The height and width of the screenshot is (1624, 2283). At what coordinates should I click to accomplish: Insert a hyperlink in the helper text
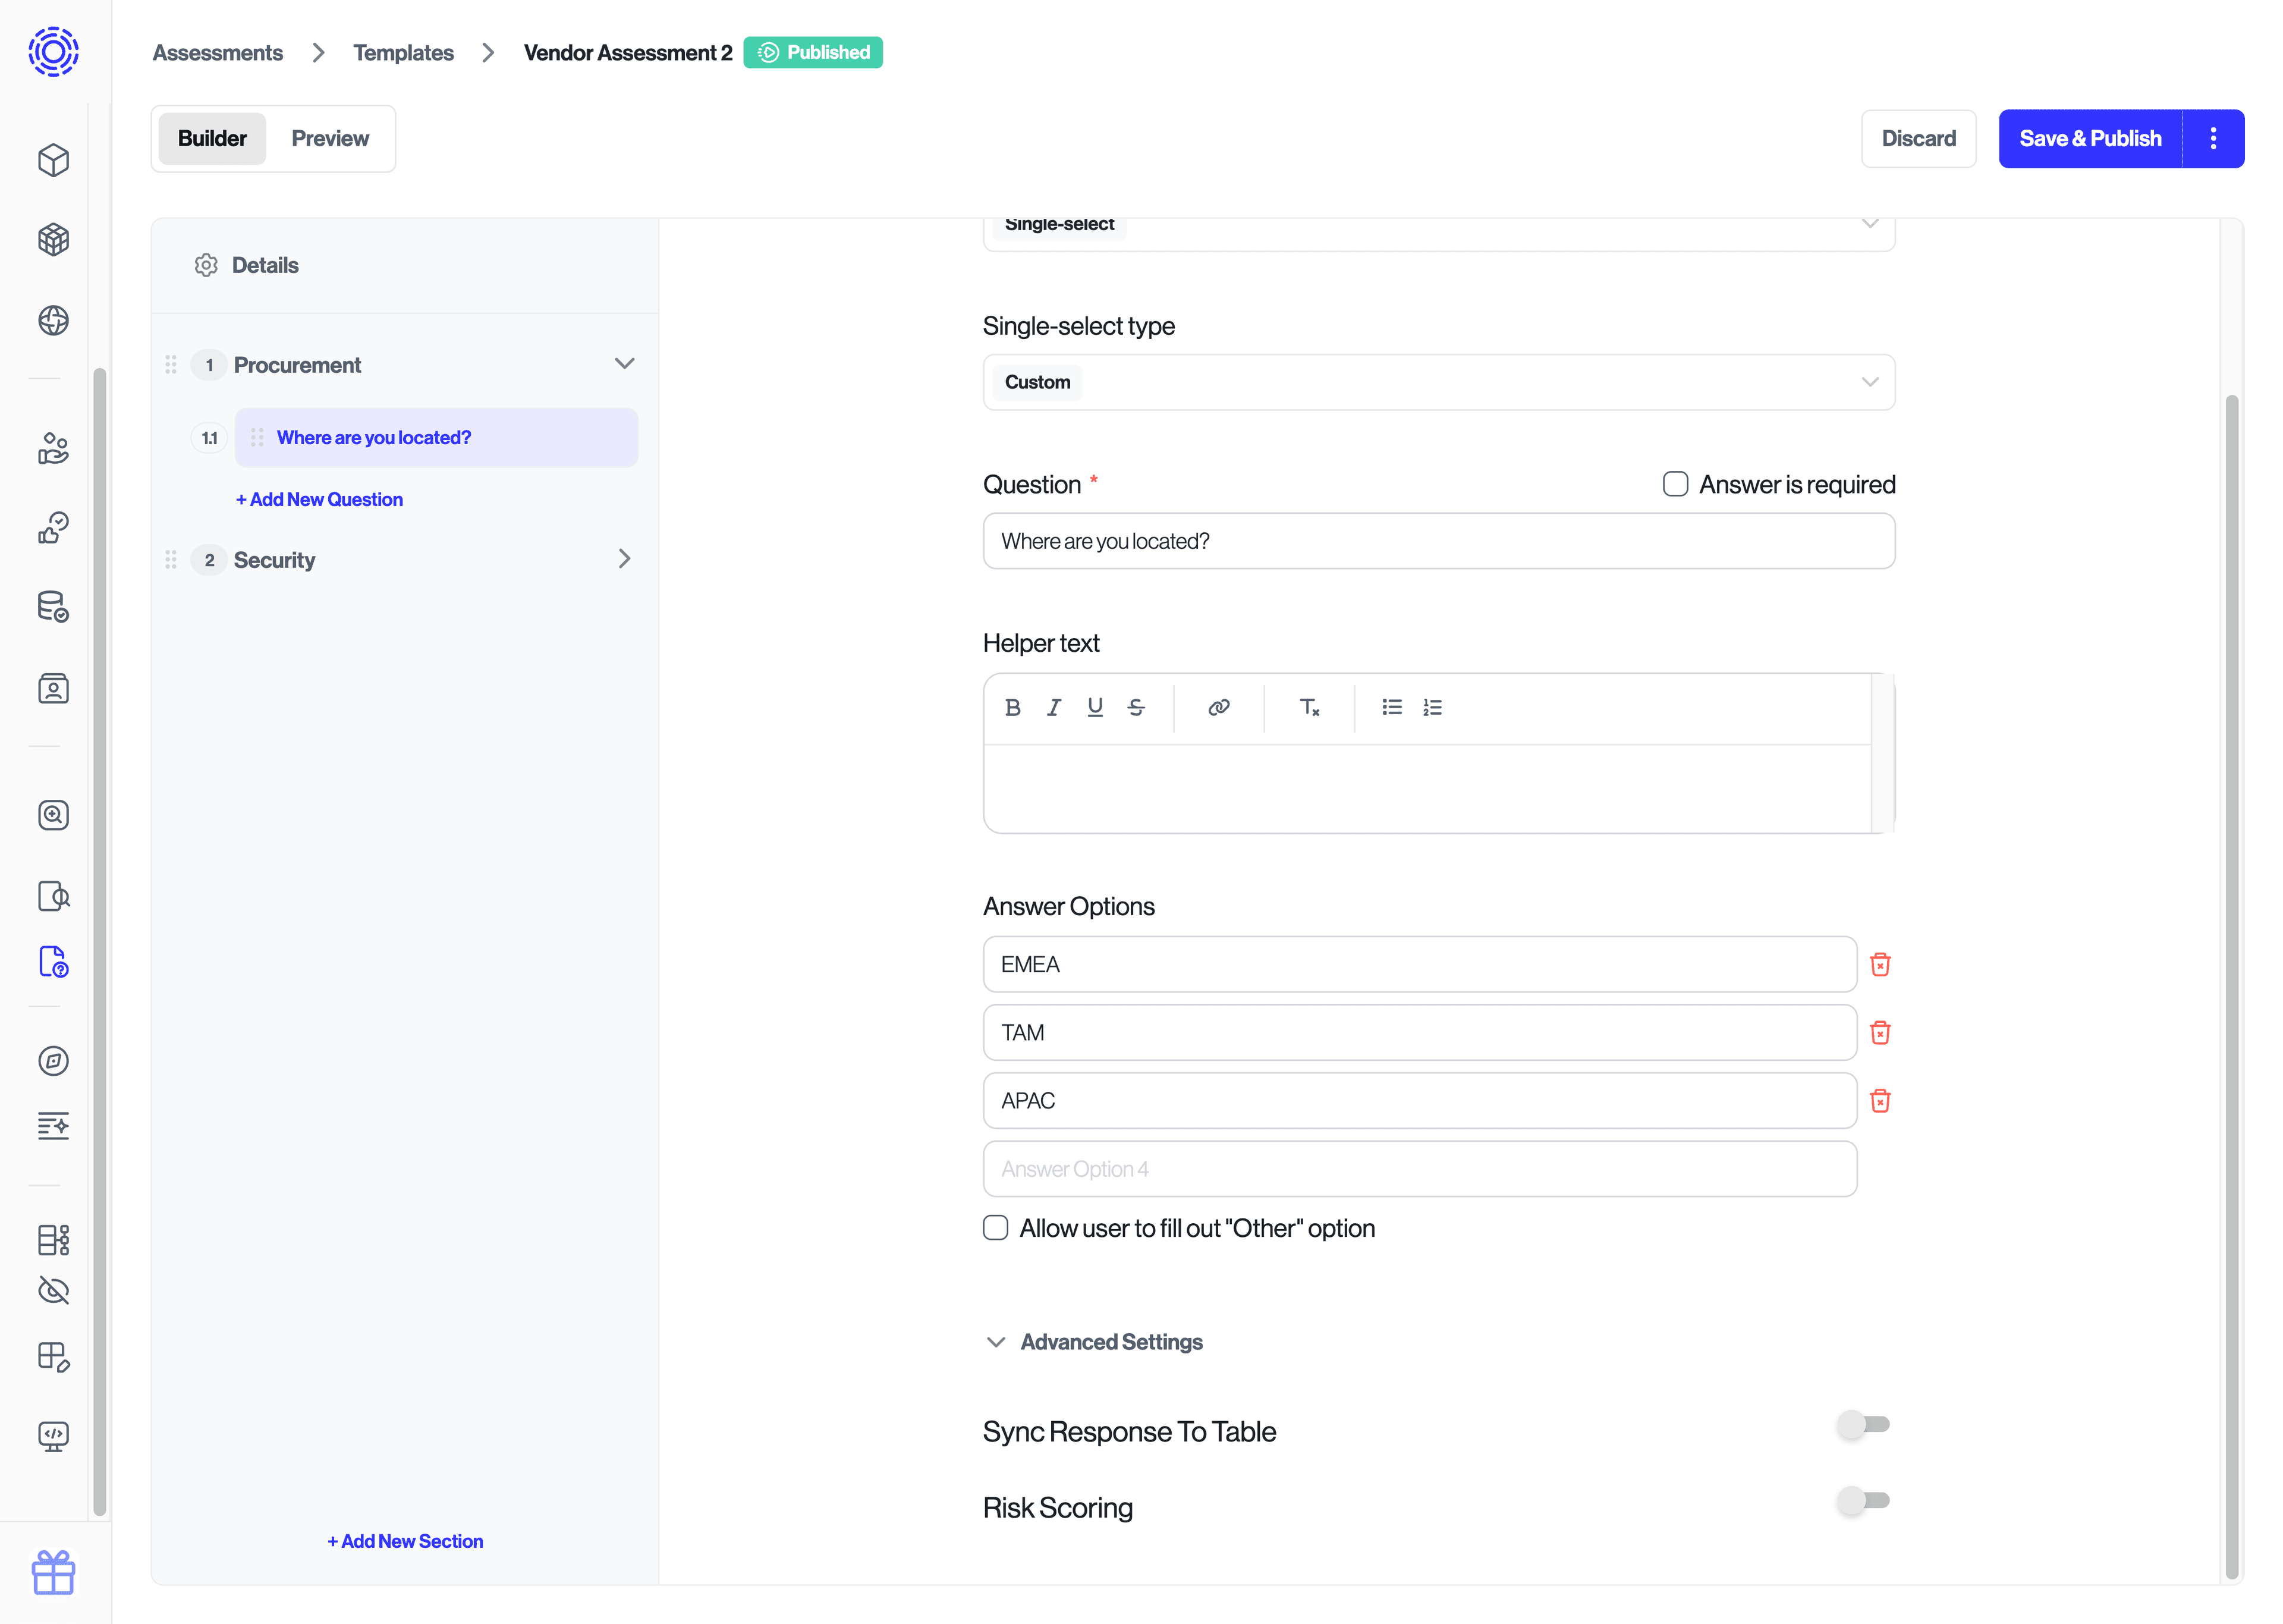click(x=1218, y=707)
